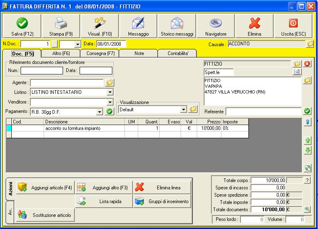The width and height of the screenshot is (318, 229).
Task: Click the Data field showing 08/01/2008
Action: [111, 44]
